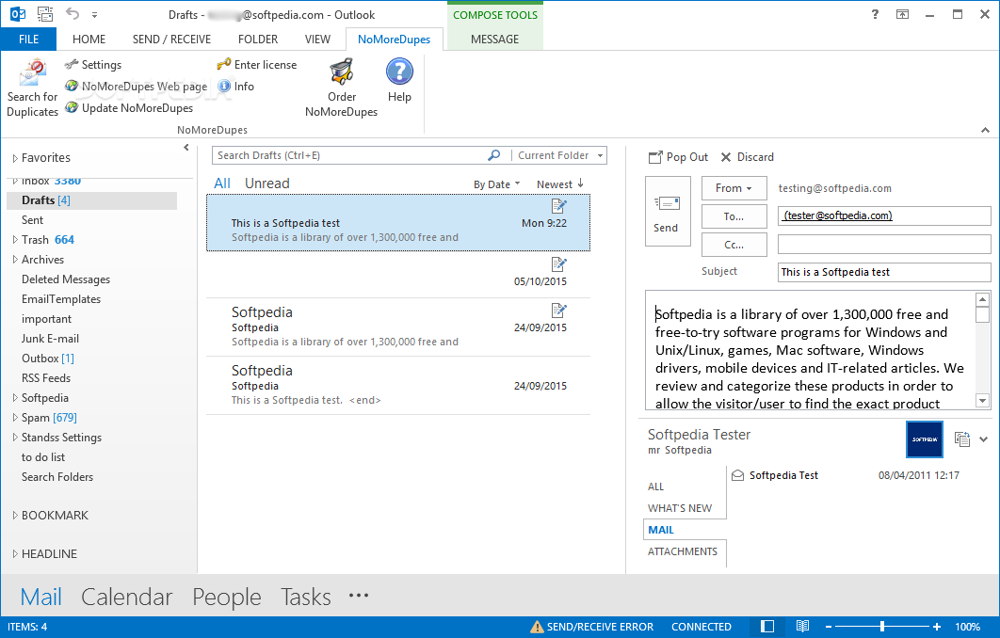The height and width of the screenshot is (638, 1000).
Task: Click draft icon on 'This is a Softpedia test' message
Action: [x=558, y=206]
